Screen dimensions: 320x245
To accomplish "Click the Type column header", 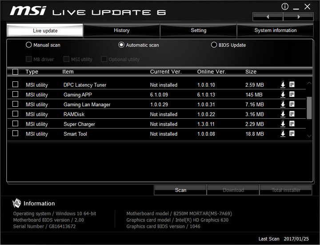I will 32,72.
